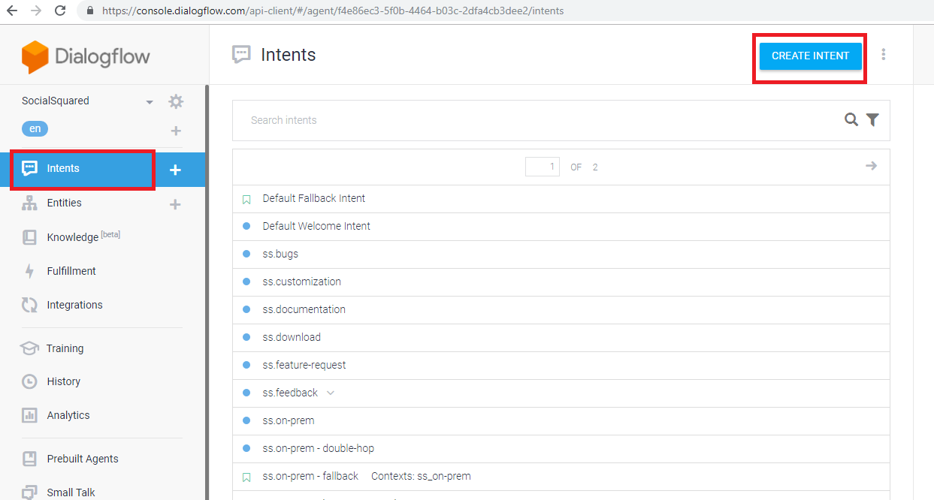This screenshot has height=500, width=934.
Task: Reload the page in browser
Action: pyautogui.click(x=60, y=11)
